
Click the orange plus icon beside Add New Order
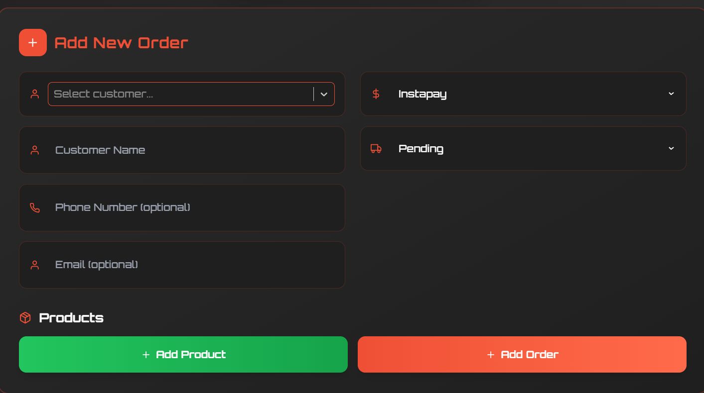pyautogui.click(x=33, y=43)
